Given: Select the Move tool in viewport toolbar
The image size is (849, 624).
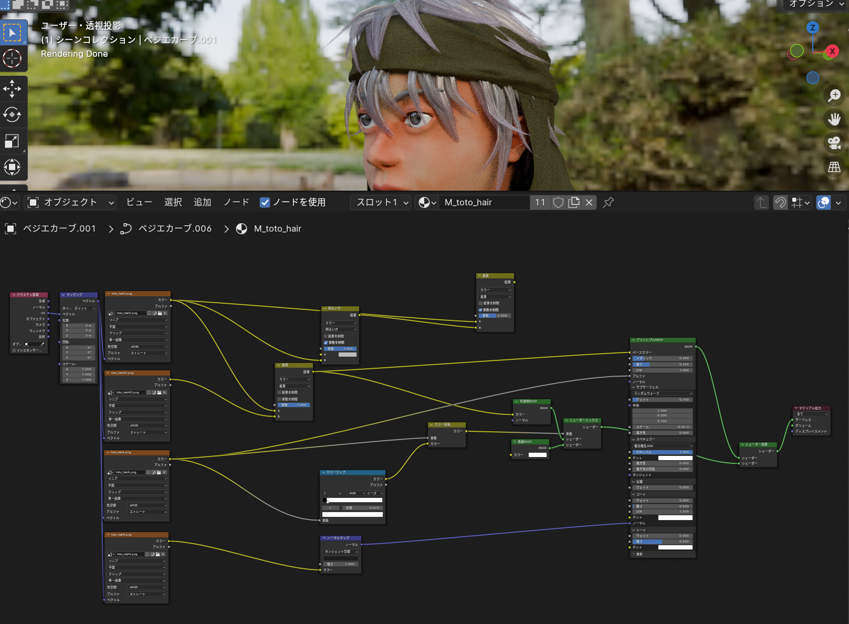Looking at the screenshot, I should pyautogui.click(x=12, y=89).
